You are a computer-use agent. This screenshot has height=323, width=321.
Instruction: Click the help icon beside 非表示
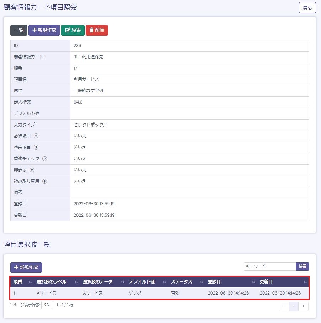click(32, 170)
